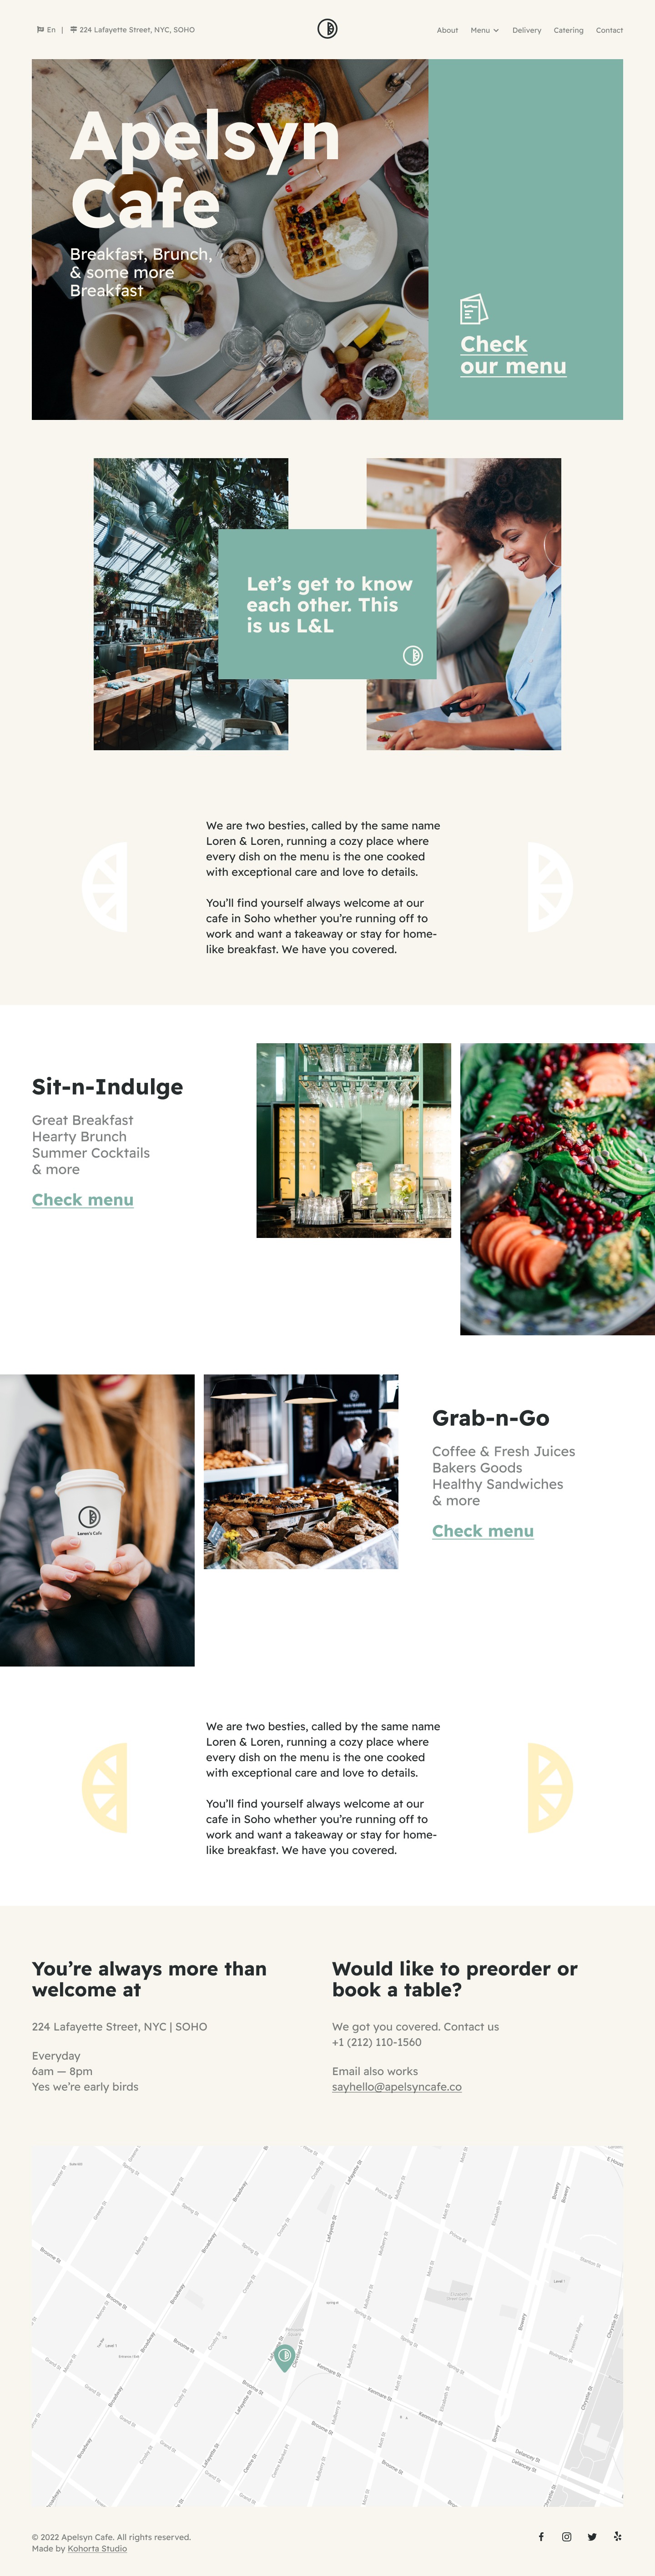Image resolution: width=655 pixels, height=2576 pixels.
Task: Click the menu document icon above Check our menu
Action: [x=473, y=309]
